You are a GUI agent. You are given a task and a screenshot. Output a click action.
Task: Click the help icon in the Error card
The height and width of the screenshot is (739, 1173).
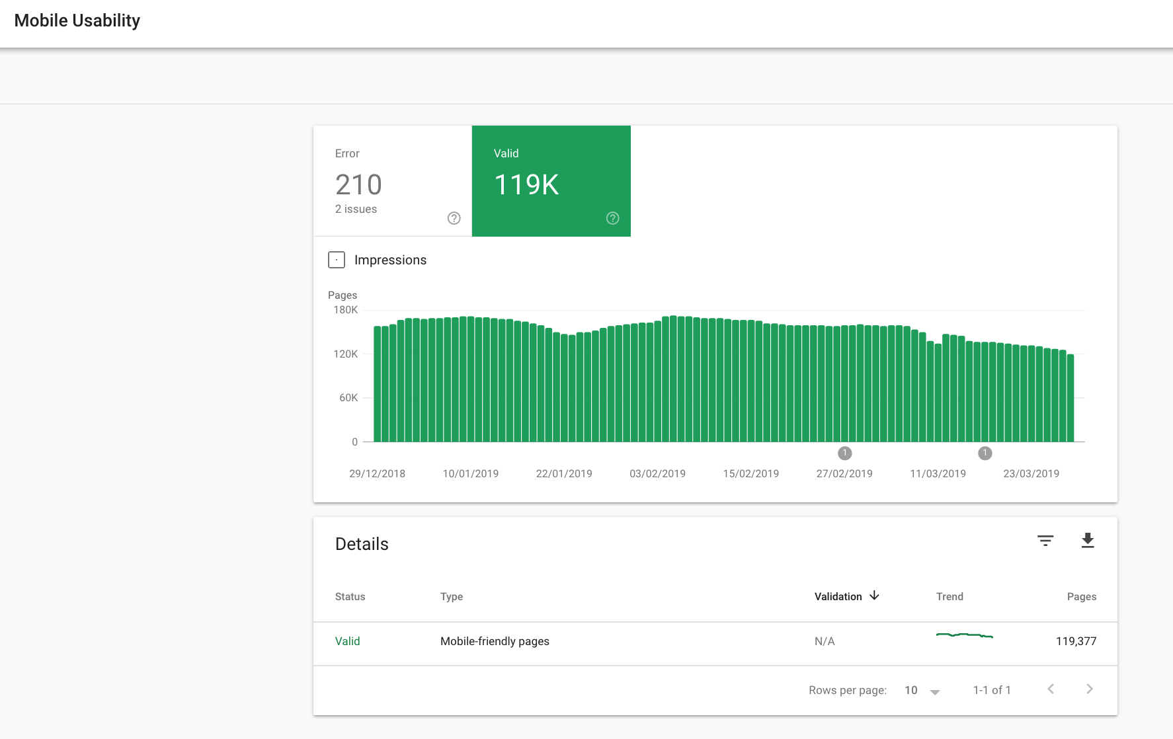[454, 218]
